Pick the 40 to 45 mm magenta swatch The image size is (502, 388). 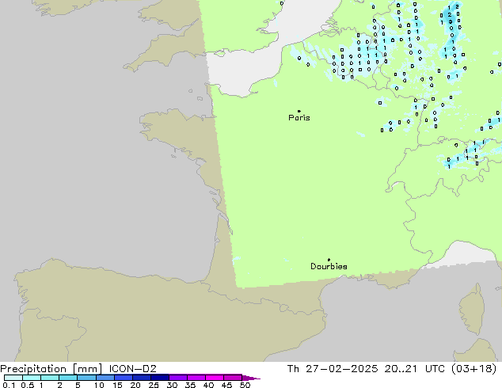pos(215,378)
